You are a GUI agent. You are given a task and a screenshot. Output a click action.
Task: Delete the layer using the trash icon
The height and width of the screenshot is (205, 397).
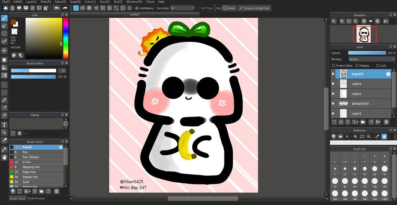[386, 122]
